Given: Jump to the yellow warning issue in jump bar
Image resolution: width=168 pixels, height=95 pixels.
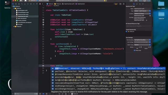Looking at the screenshot, I should pos(116,4).
